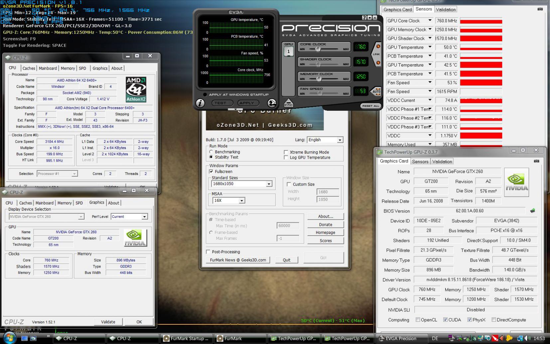
Task: Click the NVIDIA logo in CPU-Z Graphics tab
Action: tap(135, 238)
